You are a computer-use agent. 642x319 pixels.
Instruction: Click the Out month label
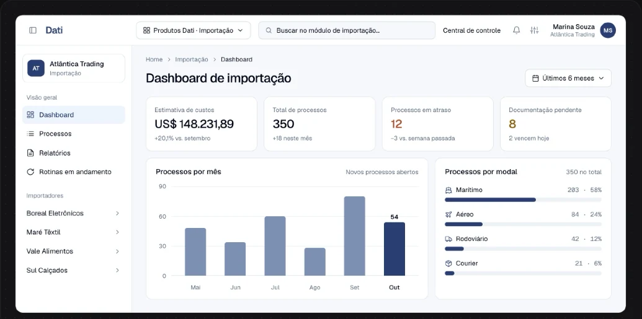(395, 287)
